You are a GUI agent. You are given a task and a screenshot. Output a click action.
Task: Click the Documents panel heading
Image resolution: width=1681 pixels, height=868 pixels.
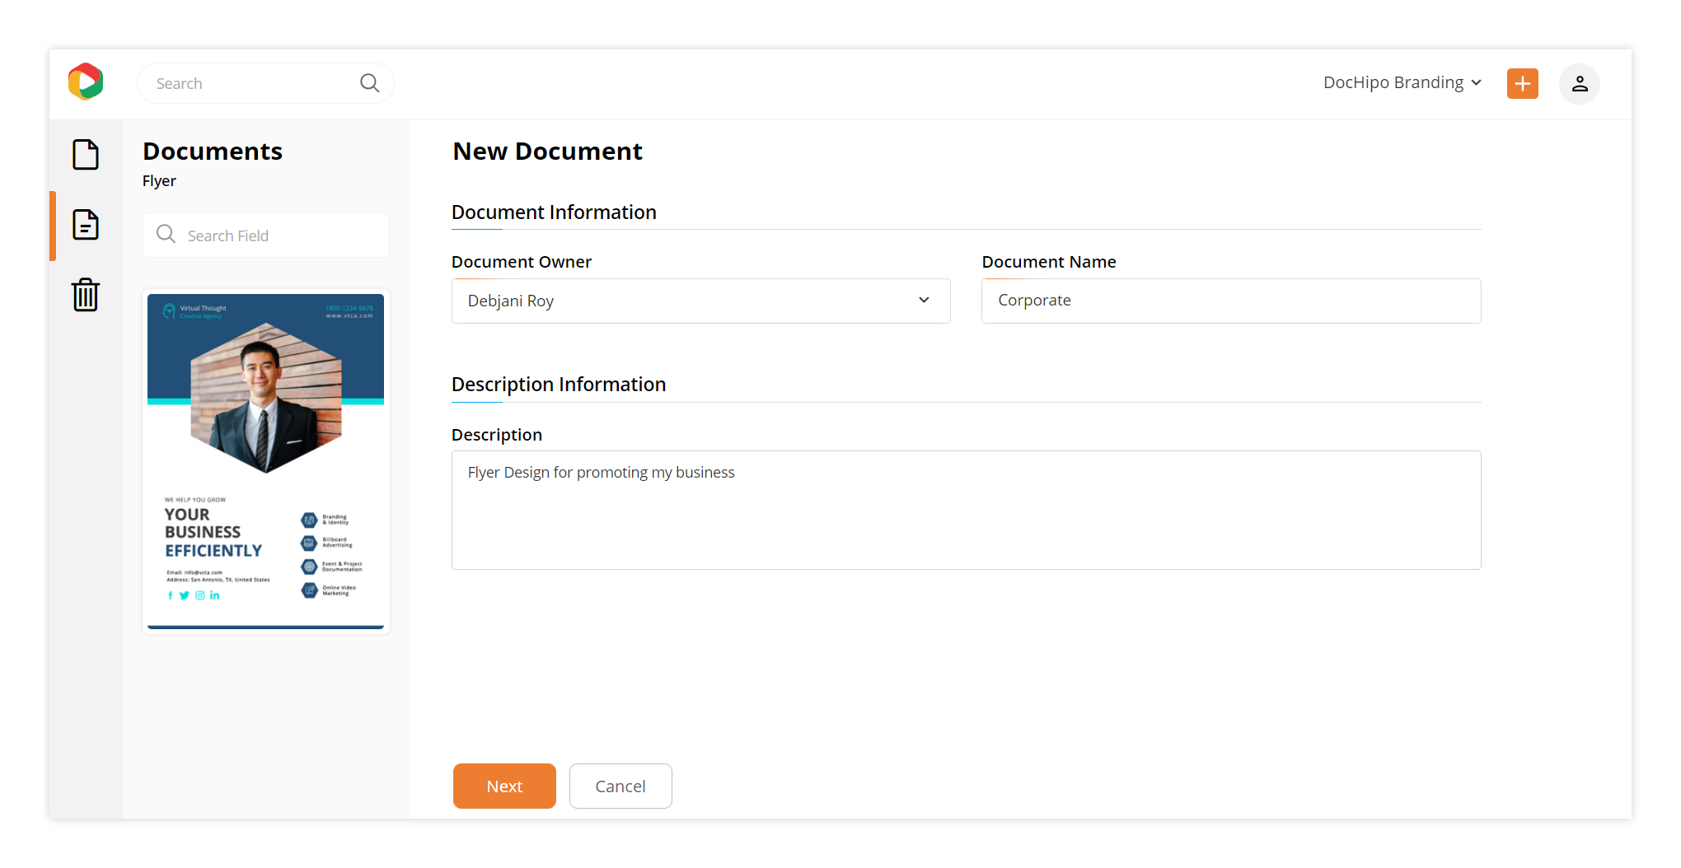click(213, 152)
